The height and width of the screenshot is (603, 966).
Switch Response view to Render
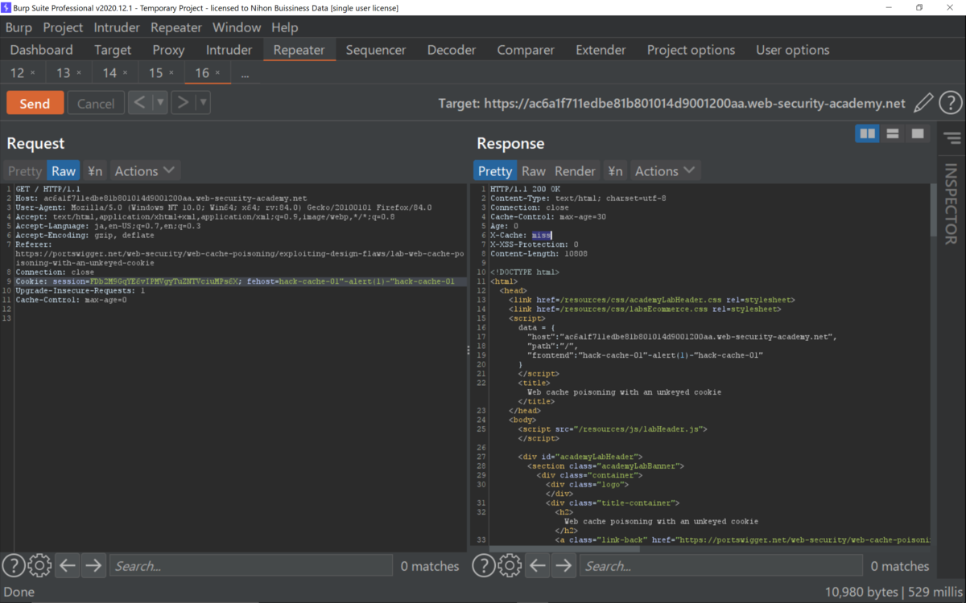pos(575,170)
